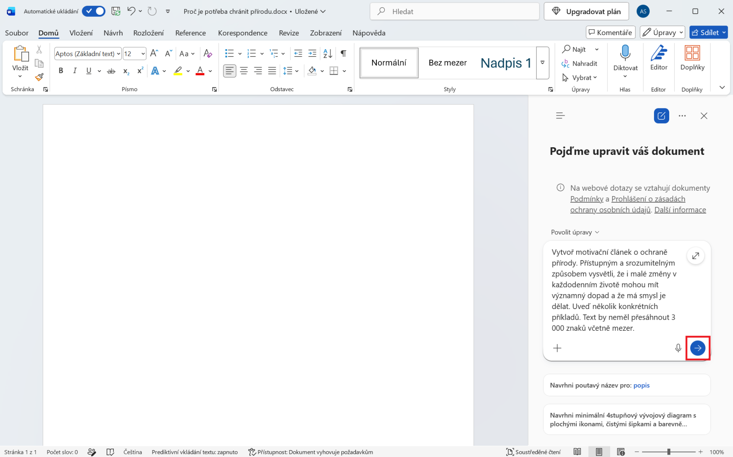The width and height of the screenshot is (733, 457).
Task: Click the Hledat search box
Action: 454,11
